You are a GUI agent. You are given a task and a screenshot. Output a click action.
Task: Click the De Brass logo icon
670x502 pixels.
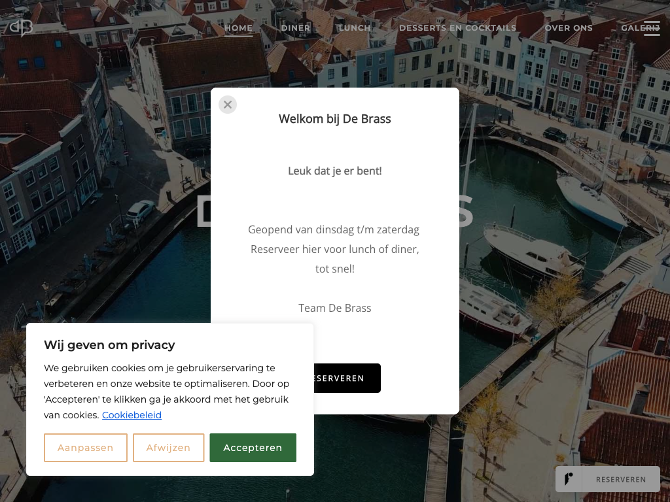(x=21, y=27)
